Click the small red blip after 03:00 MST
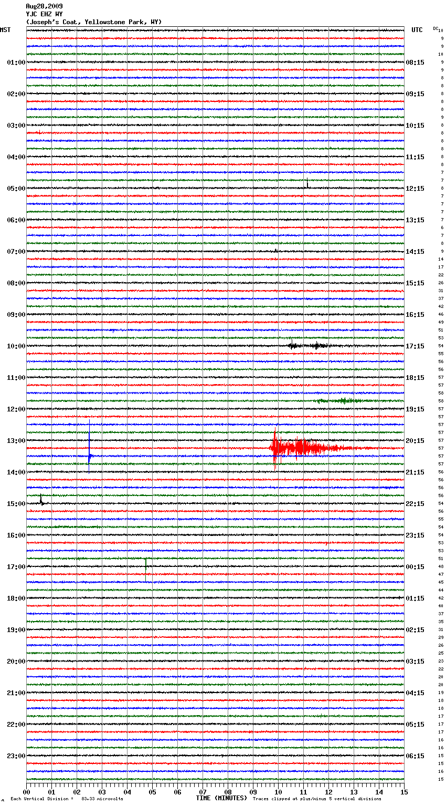 click(39, 133)
